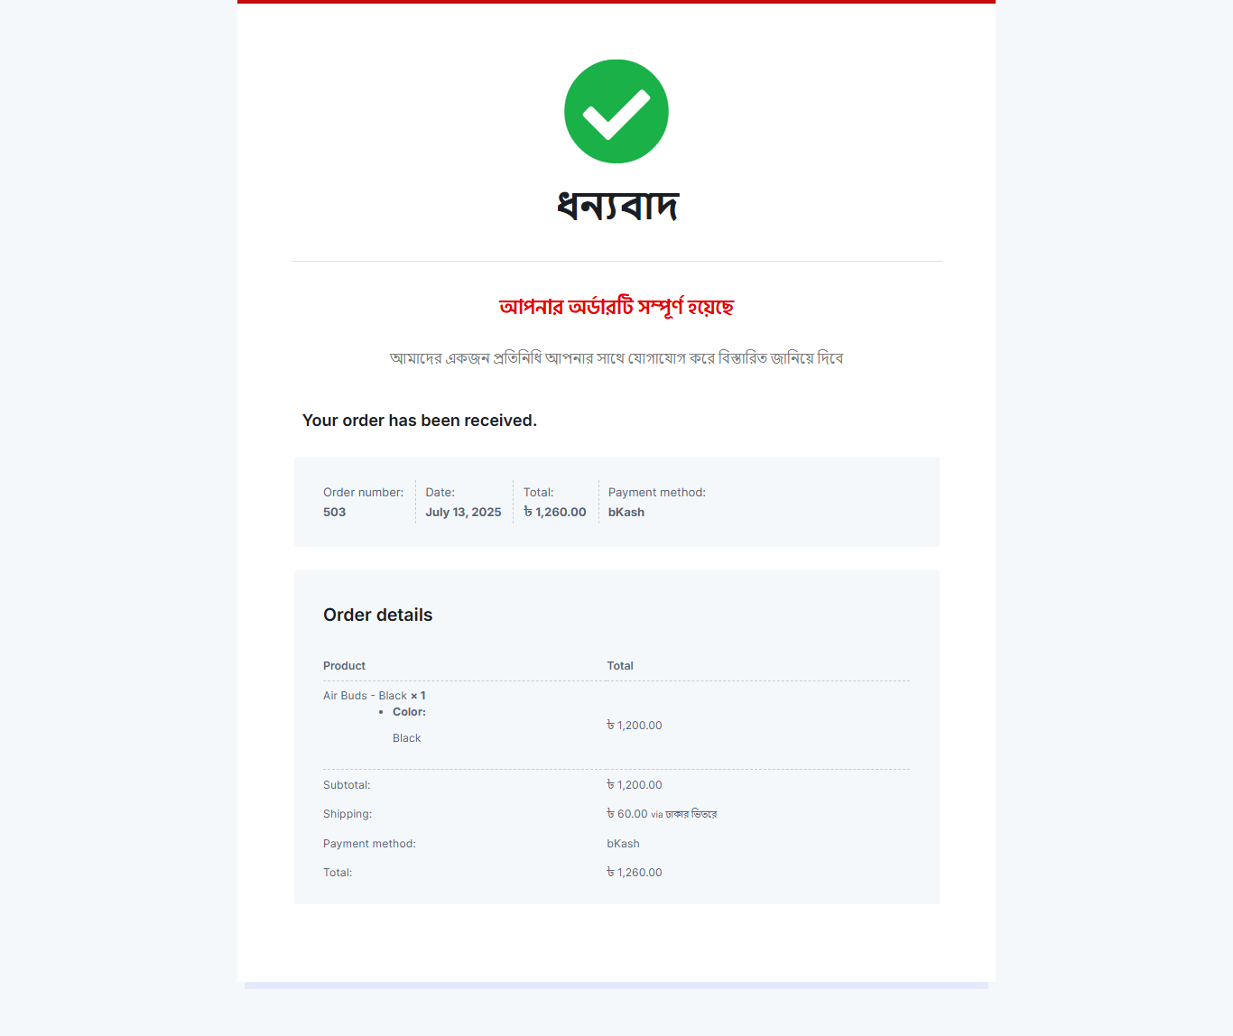The height and width of the screenshot is (1036, 1233).
Task: Click the Shipping row label
Action: (348, 814)
